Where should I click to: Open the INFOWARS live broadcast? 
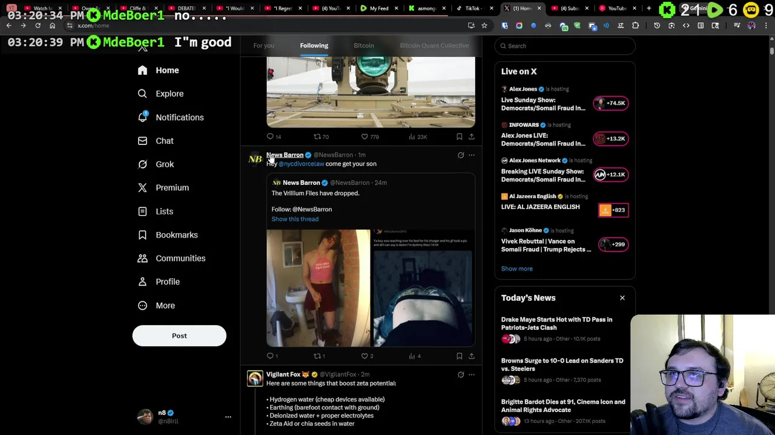[x=564, y=135]
